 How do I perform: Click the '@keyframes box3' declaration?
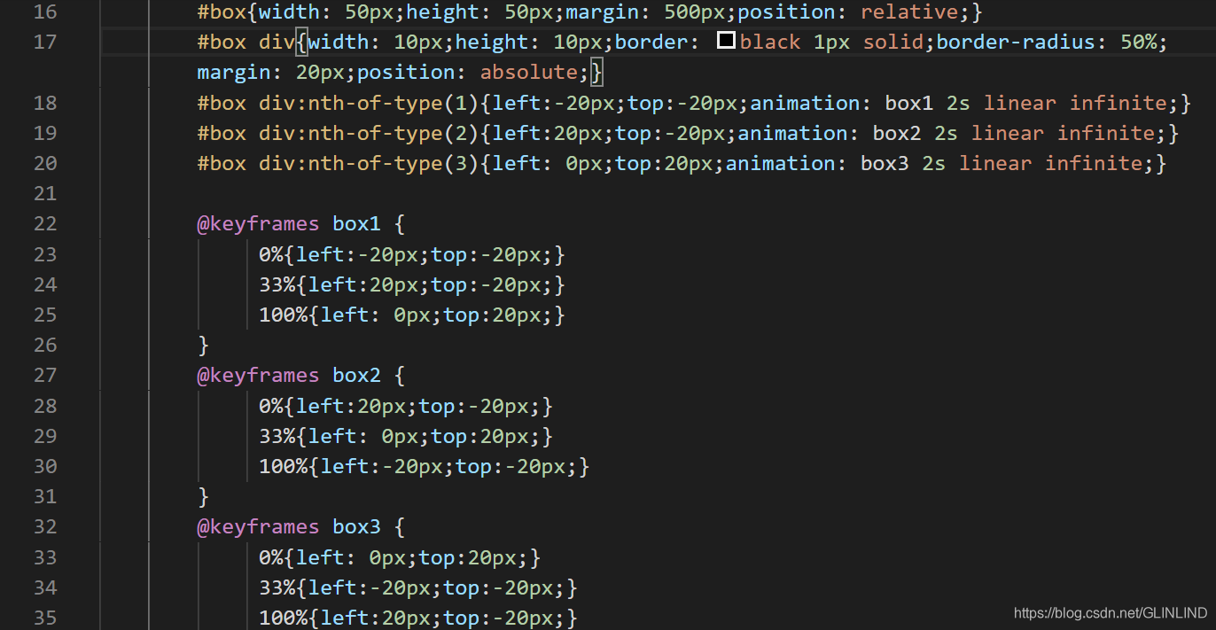click(x=289, y=526)
